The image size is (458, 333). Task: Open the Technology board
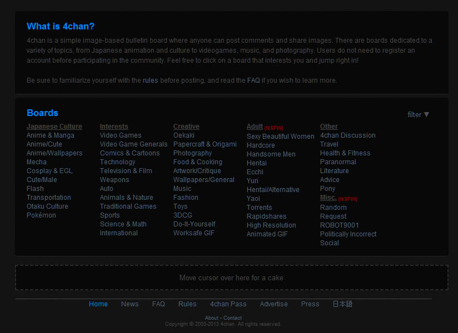point(117,162)
